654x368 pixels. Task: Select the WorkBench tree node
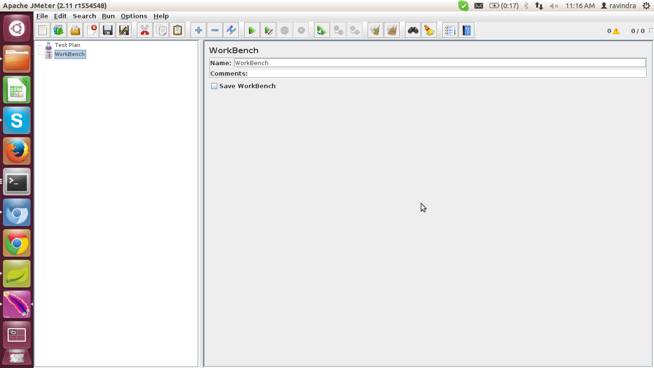click(x=69, y=54)
